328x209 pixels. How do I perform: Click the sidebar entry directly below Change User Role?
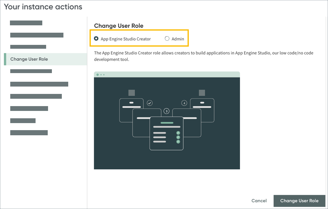pos(31,71)
